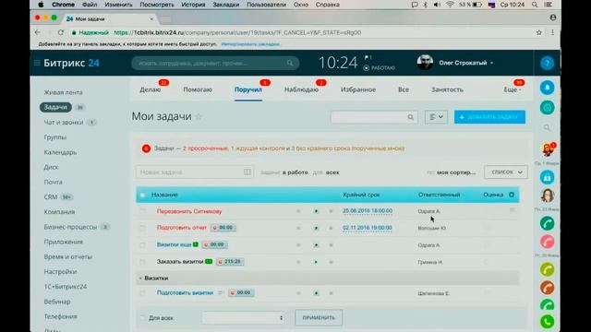Check the Визитки еще task checkbox
591x332 pixels.
tap(142, 245)
